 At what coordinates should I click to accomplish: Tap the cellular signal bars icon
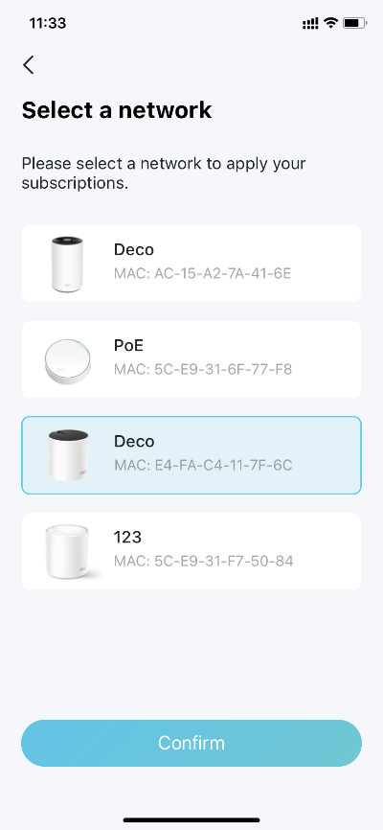point(310,23)
